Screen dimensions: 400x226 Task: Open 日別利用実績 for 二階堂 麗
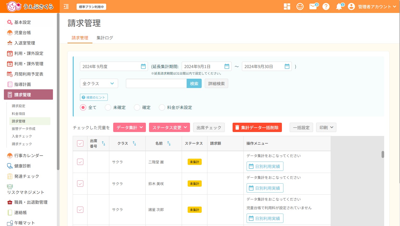pos(265,166)
